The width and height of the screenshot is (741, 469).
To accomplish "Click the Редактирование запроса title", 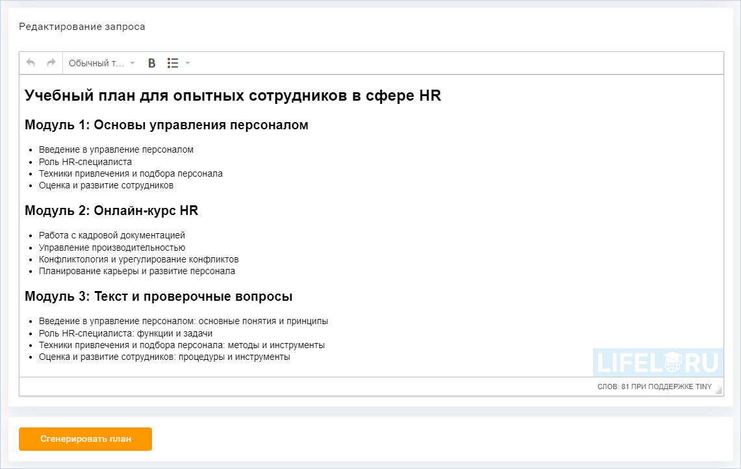I will click(x=82, y=27).
